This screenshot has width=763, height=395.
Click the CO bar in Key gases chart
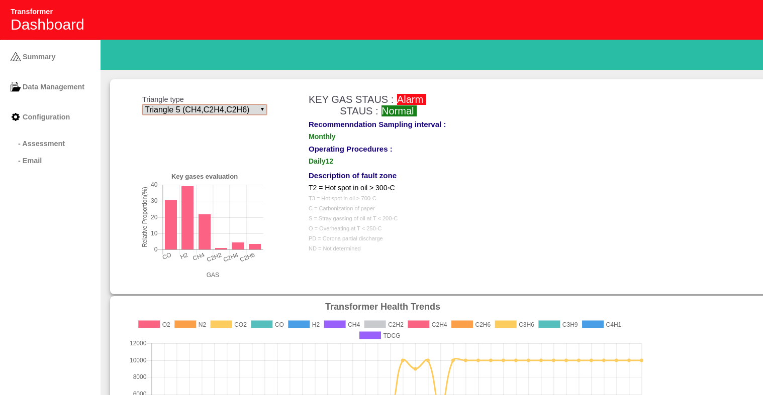point(171,225)
